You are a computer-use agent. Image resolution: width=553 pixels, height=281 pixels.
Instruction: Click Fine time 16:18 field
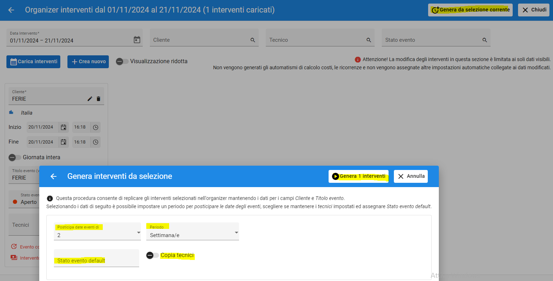81,142
